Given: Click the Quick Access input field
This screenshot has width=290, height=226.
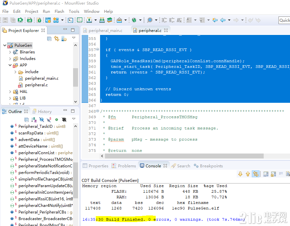Looking at the screenshot, I should (x=284, y=20).
